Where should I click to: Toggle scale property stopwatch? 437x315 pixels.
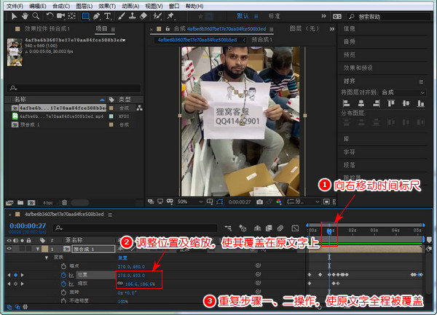coord(63,284)
